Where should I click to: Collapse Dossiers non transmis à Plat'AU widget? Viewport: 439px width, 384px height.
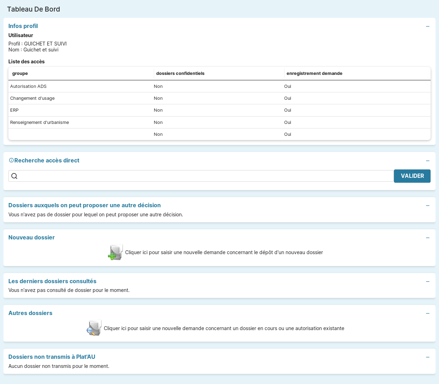[427, 357]
